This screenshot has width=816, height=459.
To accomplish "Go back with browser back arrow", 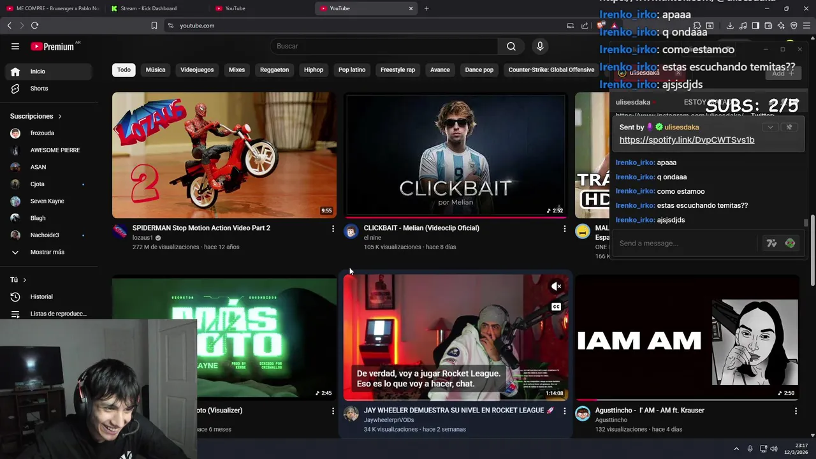I will click(x=9, y=25).
